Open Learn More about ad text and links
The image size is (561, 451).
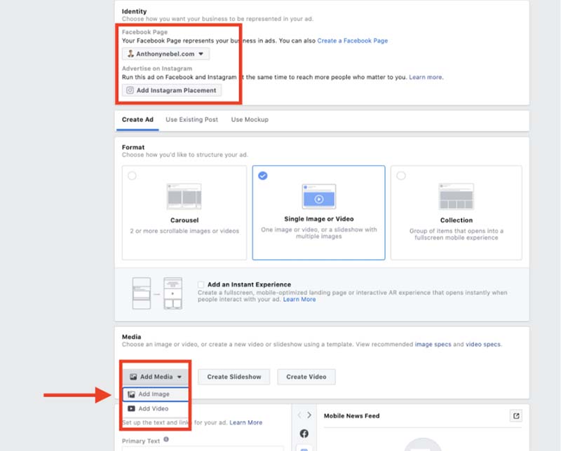point(246,422)
